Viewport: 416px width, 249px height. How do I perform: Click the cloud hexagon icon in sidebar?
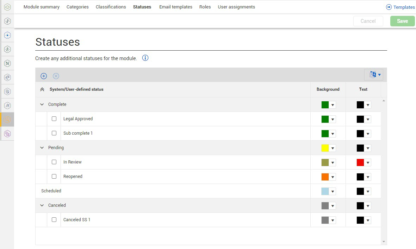[7, 7]
